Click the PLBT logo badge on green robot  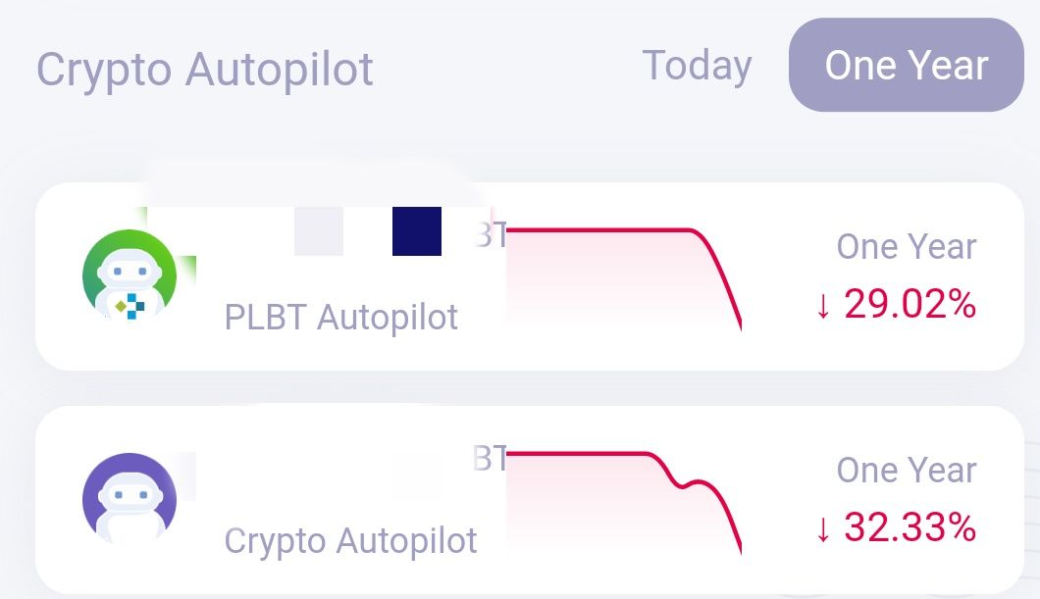[130, 306]
